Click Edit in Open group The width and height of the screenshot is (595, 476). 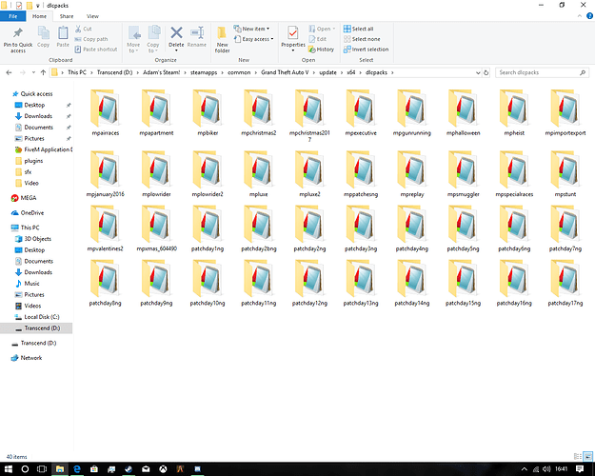pyautogui.click(x=318, y=39)
